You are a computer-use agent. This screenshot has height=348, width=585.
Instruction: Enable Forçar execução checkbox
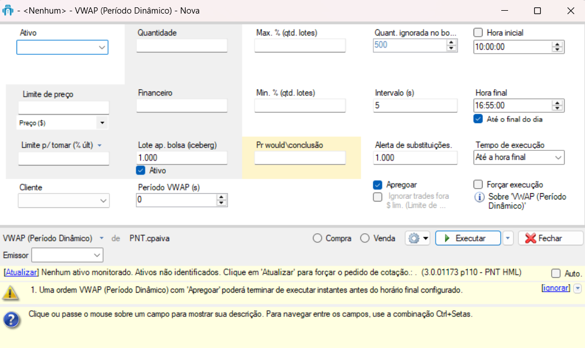click(x=478, y=185)
